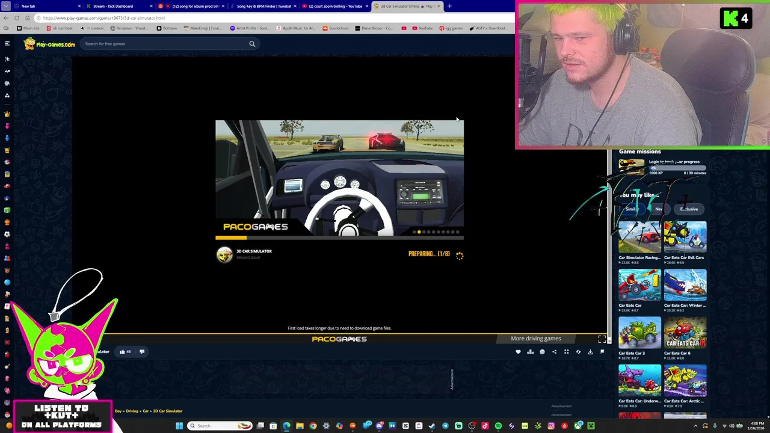Open Spotify from the taskbar
Viewport: 770px width, 433px height.
(498, 426)
